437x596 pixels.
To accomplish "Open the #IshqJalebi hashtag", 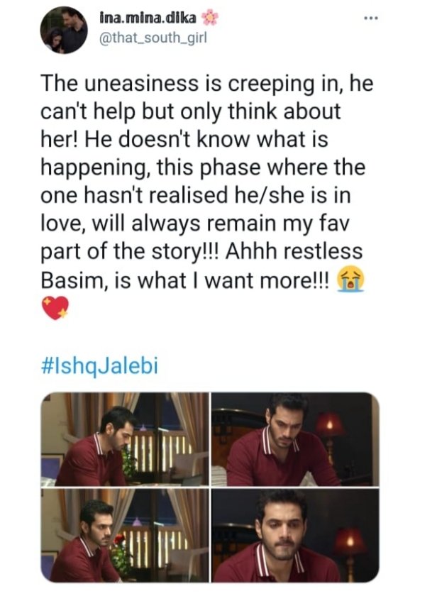I will (99, 365).
